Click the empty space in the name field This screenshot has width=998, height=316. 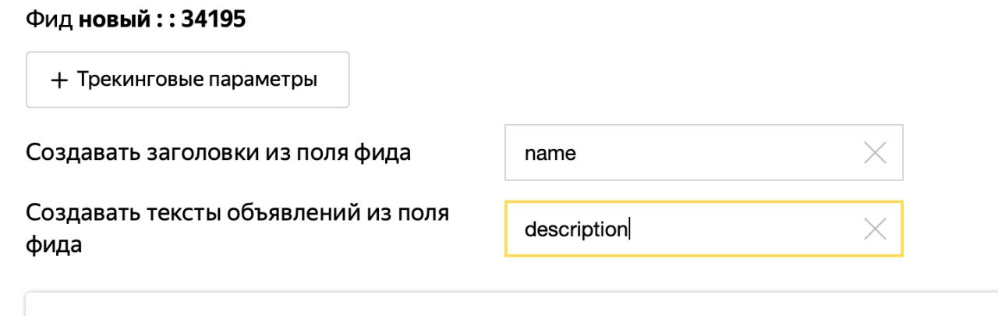717,153
